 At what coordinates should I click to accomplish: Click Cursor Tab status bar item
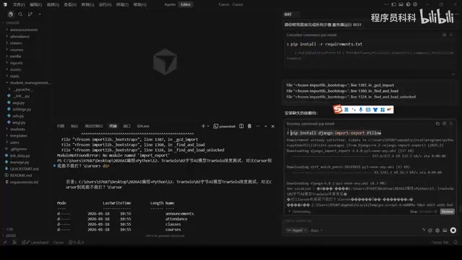pos(440,243)
